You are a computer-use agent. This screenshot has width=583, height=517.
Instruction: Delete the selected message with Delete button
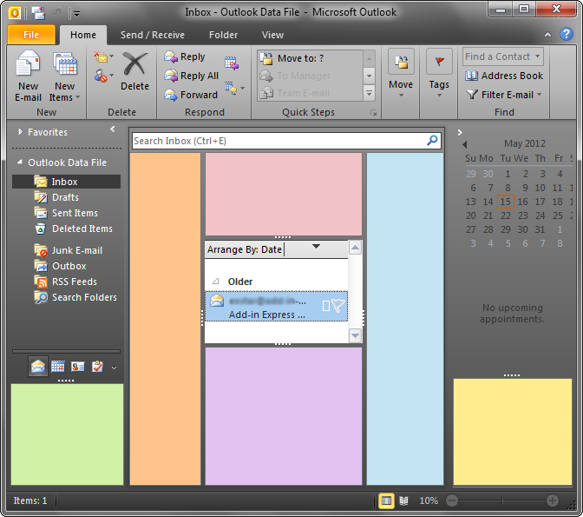134,71
